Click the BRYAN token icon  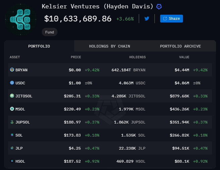coord(12,70)
